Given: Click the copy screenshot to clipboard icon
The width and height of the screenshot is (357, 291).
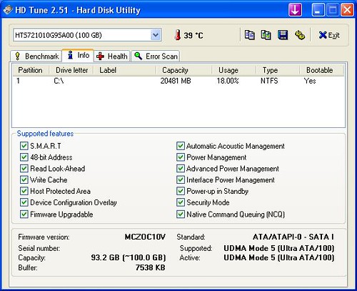Looking at the screenshot, I should [266, 35].
